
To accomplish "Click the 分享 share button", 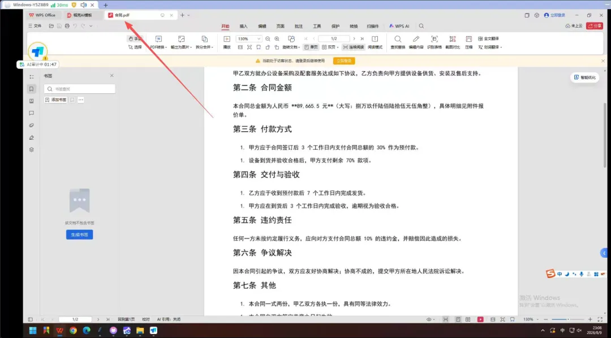I will pos(595,26).
